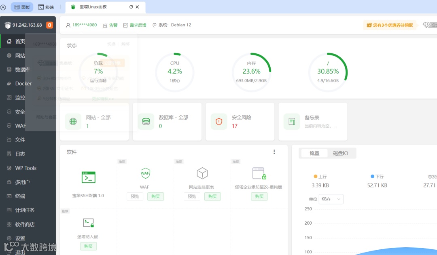Click the 堡塔企业级防篡改 window-lock icon
Image resolution: width=437 pixels, height=255 pixels.
pyautogui.click(x=259, y=173)
